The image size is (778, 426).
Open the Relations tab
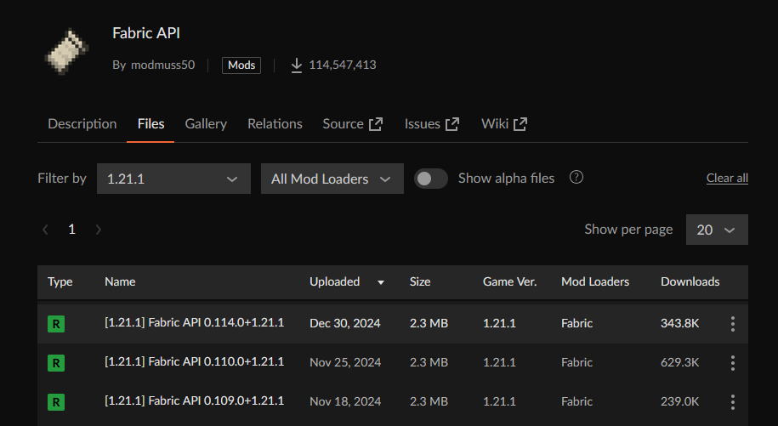[x=275, y=124]
